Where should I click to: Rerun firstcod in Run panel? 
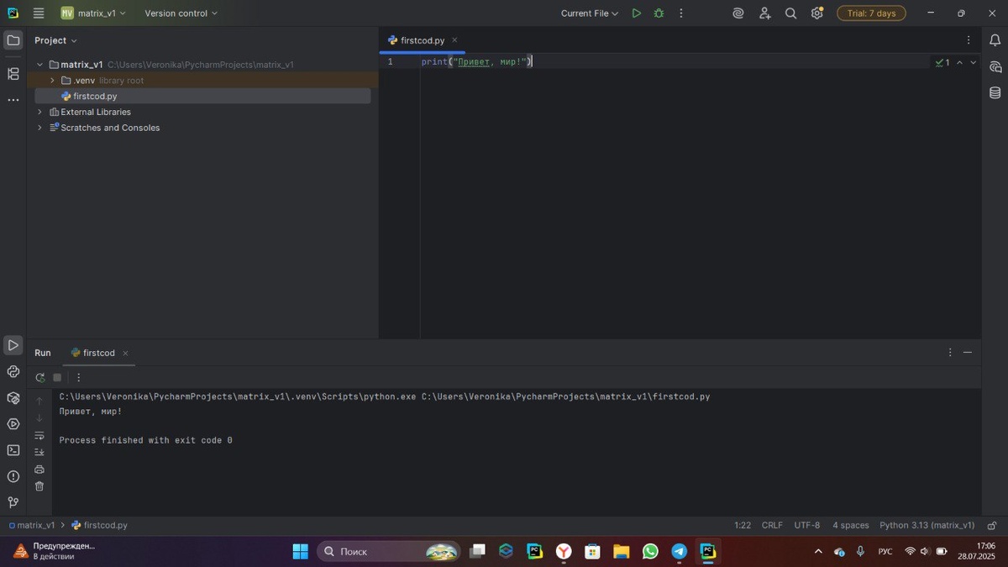[x=39, y=378]
